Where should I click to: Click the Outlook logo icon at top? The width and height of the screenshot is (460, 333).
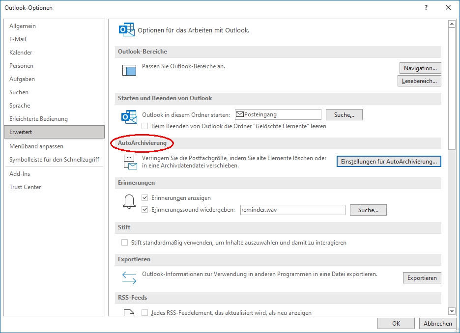tap(127, 29)
